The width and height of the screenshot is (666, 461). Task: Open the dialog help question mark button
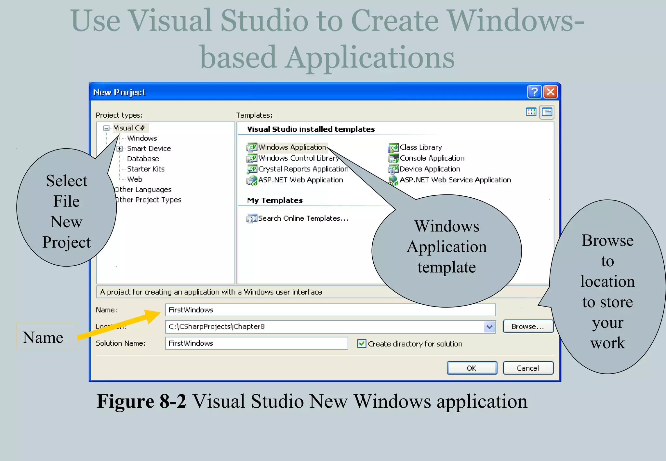(534, 92)
